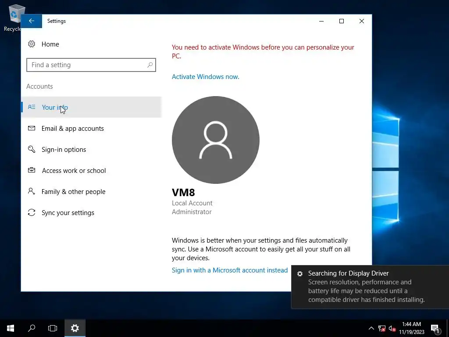The height and width of the screenshot is (337, 449).
Task: Focus the Find a setting search box
Action: 91,65
